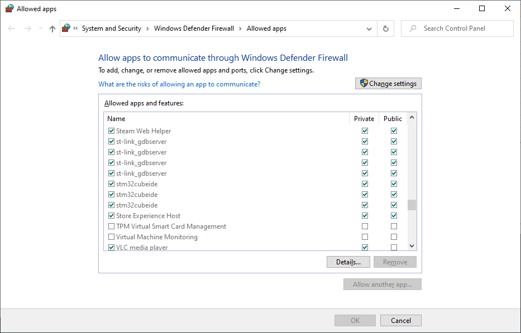Screen dimensions: 521x333
Task: Toggle Public for Steam Web Helper
Action: (x=394, y=131)
